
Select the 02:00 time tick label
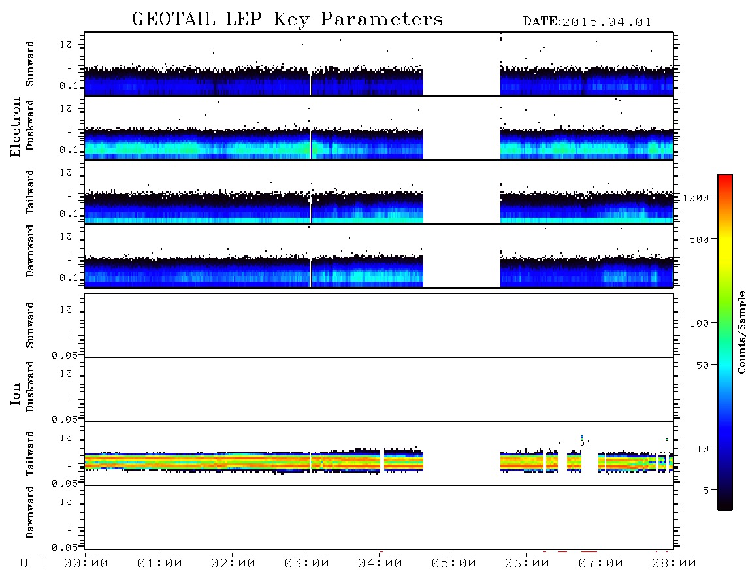tap(233, 564)
